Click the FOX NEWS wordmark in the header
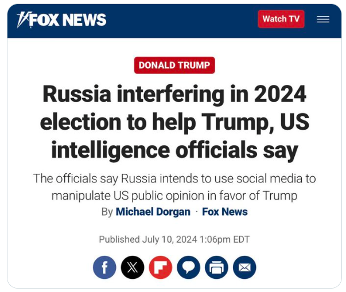346x292 pixels. (68, 20)
